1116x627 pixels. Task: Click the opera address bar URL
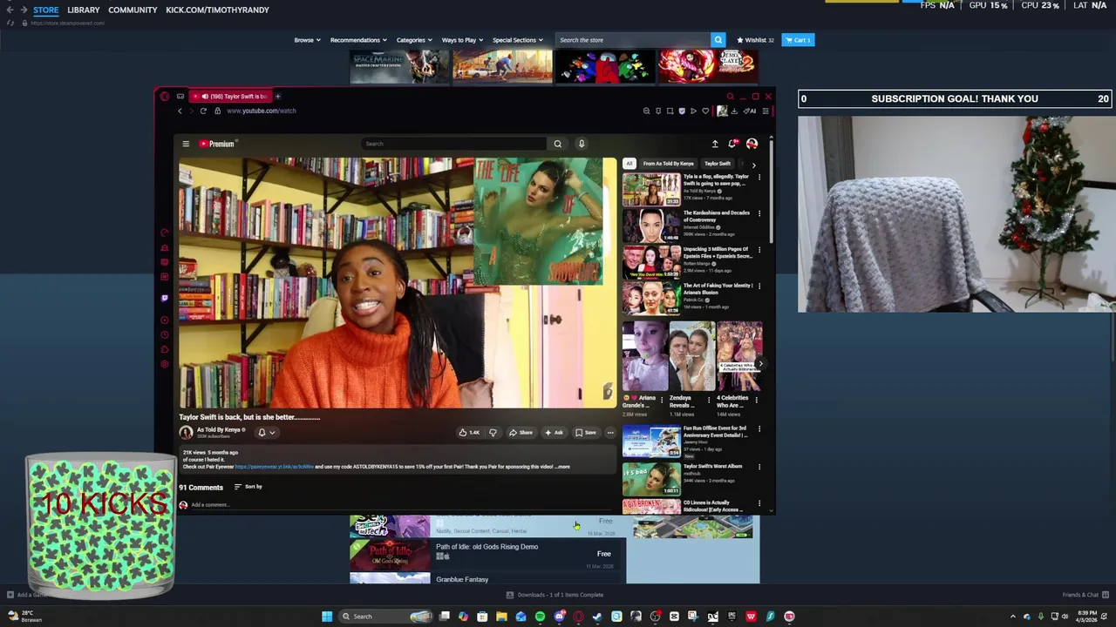click(x=262, y=111)
